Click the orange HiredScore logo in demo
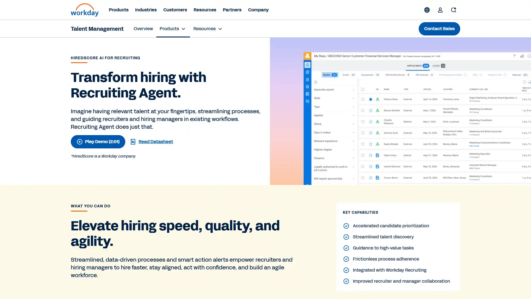 point(307,56)
